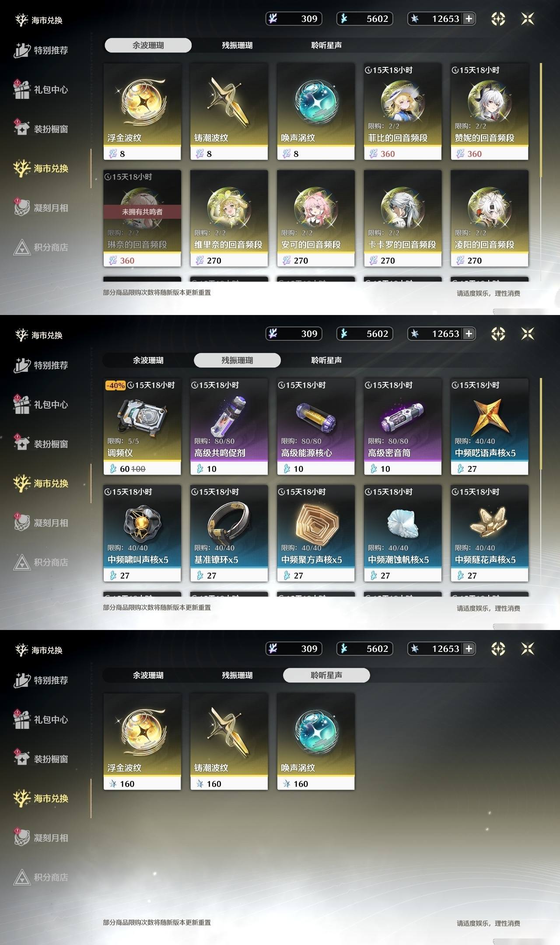Choose 中频潮蚀帆核x5 shell material
The height and width of the screenshot is (945, 560).
click(402, 533)
